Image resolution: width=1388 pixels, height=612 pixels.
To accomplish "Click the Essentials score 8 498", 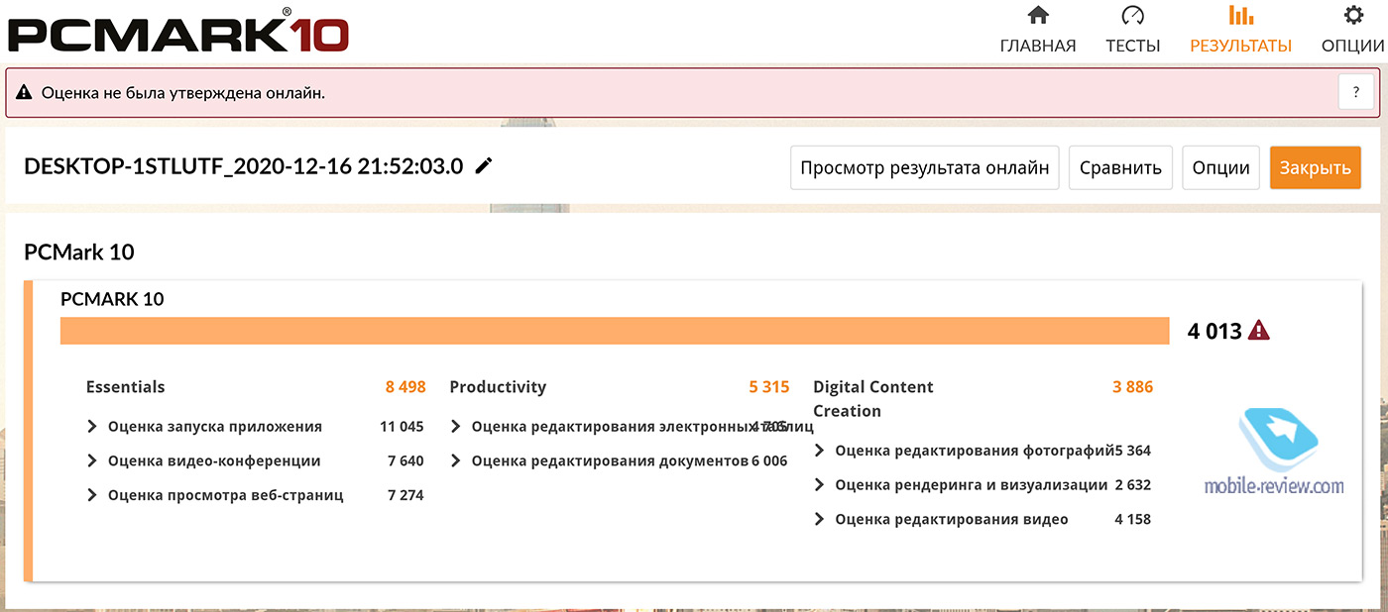I will pos(405,387).
